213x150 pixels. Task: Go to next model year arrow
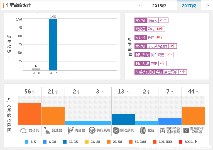pos(207,6)
